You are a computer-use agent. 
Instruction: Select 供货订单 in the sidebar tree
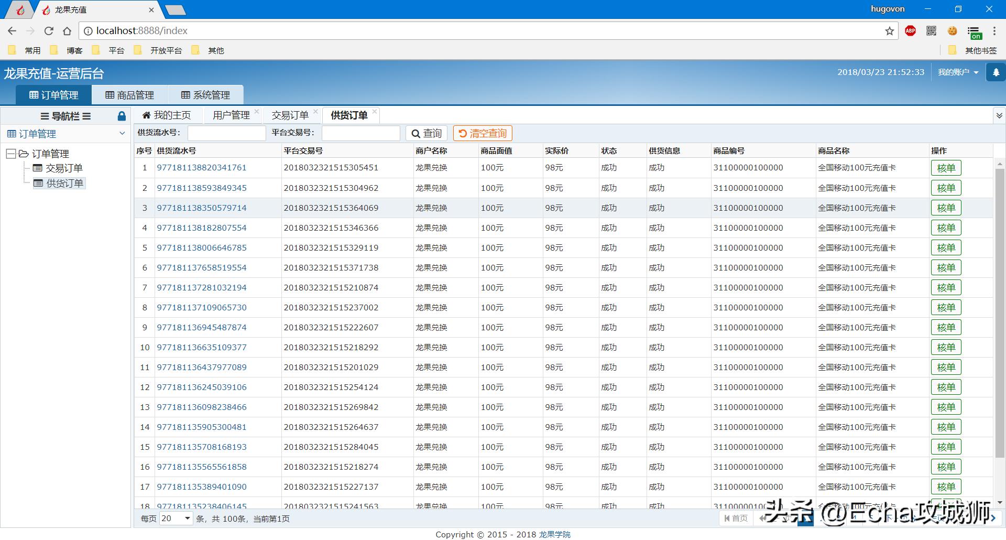click(64, 182)
